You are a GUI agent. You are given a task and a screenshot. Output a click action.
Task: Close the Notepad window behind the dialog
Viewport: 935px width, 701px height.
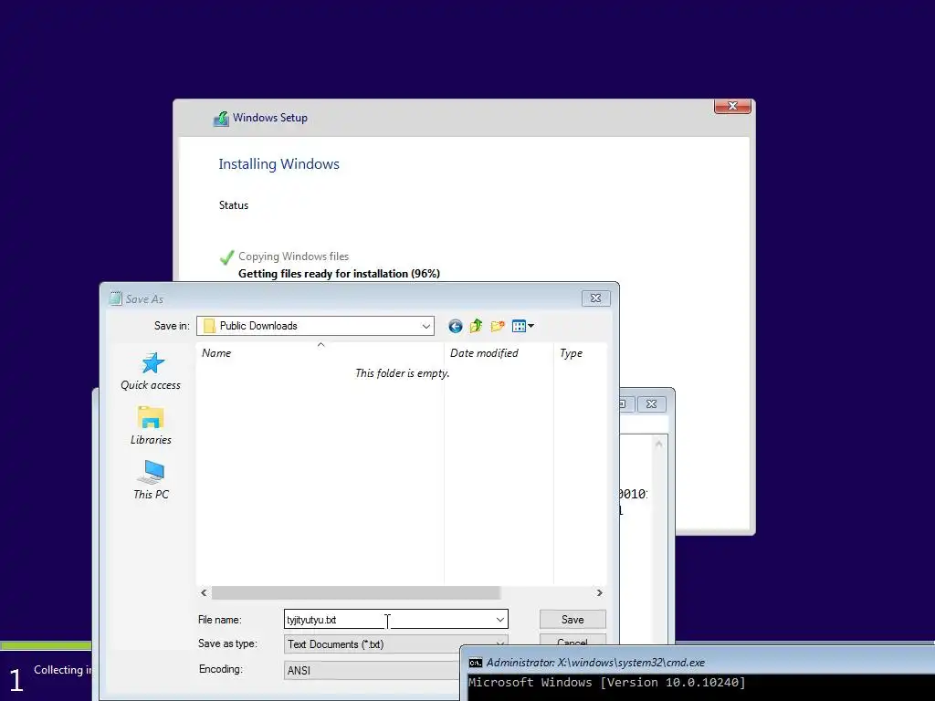[x=652, y=404]
